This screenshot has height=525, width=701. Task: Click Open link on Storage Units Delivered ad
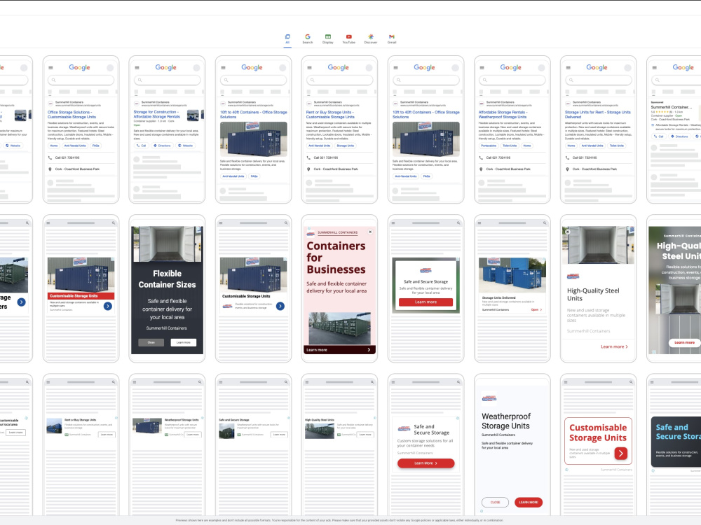pos(536,309)
